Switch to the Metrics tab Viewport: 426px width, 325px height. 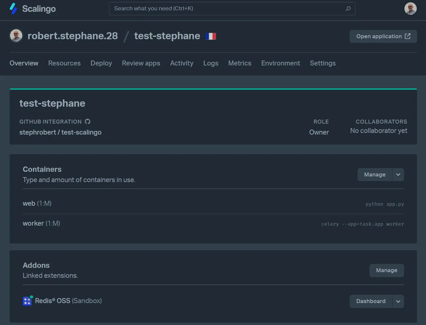tap(240, 63)
